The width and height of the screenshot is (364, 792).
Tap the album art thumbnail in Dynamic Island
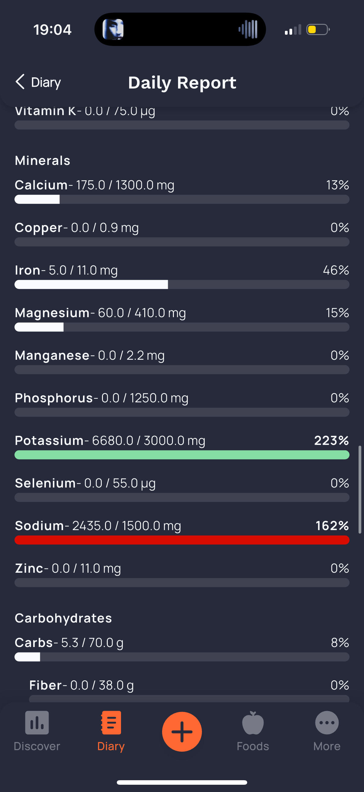(x=113, y=30)
